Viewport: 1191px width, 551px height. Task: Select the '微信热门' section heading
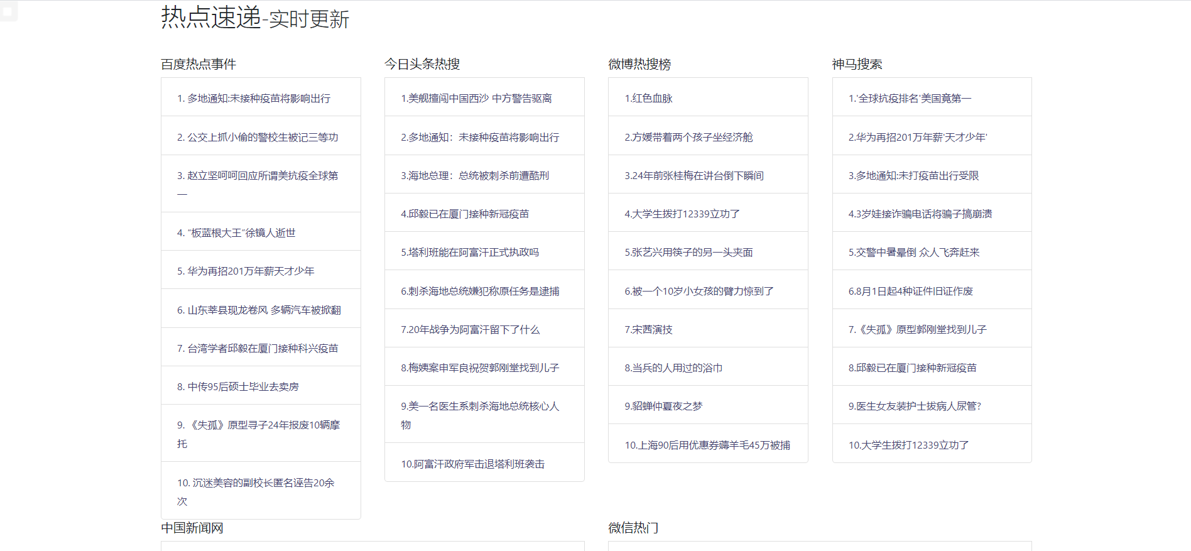pos(633,528)
